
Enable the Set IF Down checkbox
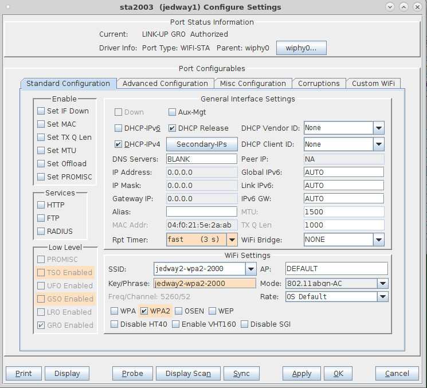[41, 111]
